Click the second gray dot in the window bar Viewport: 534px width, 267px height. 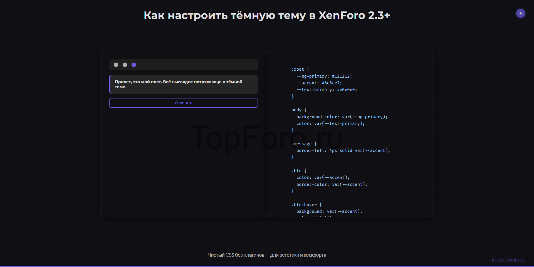[125, 65]
